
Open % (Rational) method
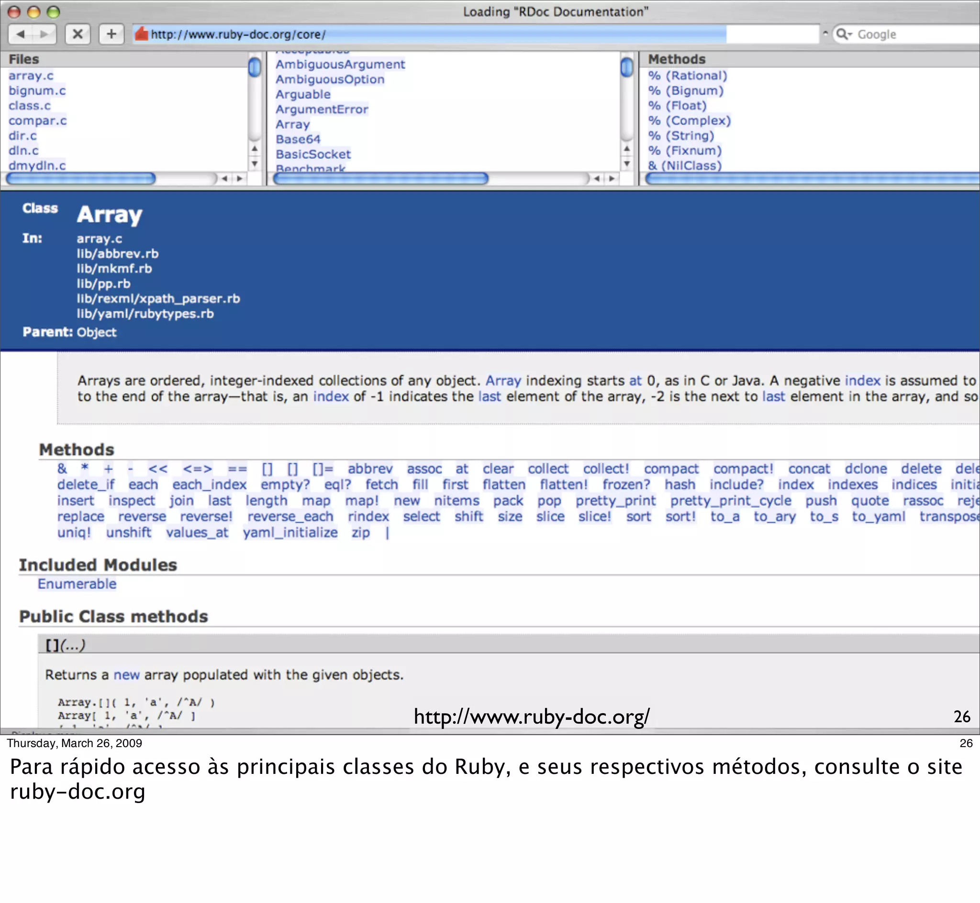click(x=688, y=76)
